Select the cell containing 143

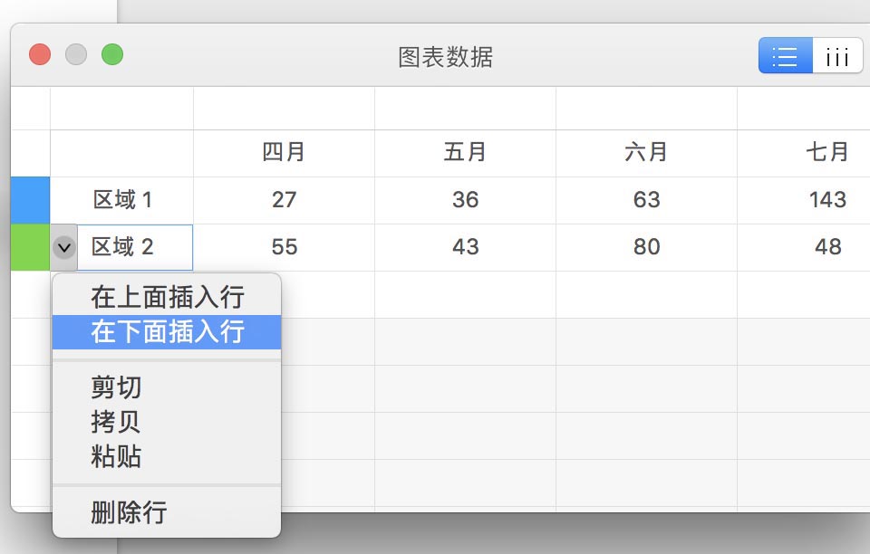[804, 200]
